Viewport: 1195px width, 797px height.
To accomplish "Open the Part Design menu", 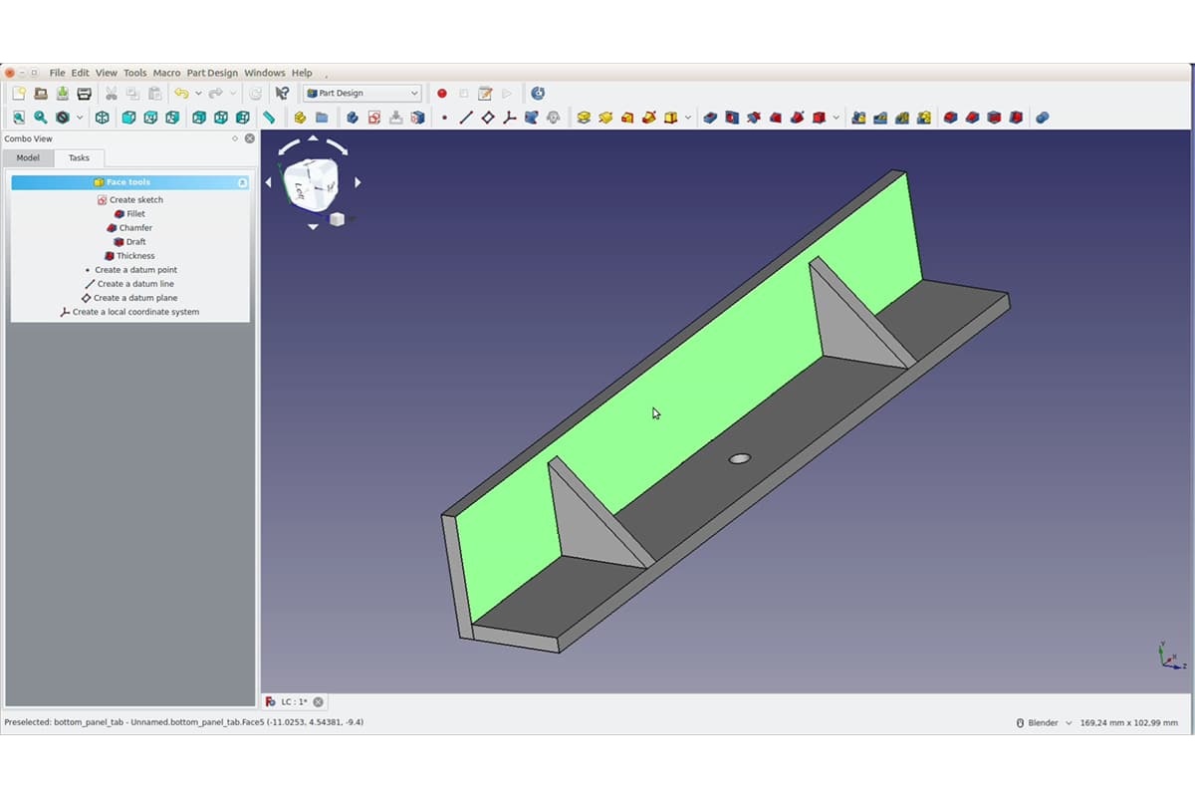I will 212,73.
